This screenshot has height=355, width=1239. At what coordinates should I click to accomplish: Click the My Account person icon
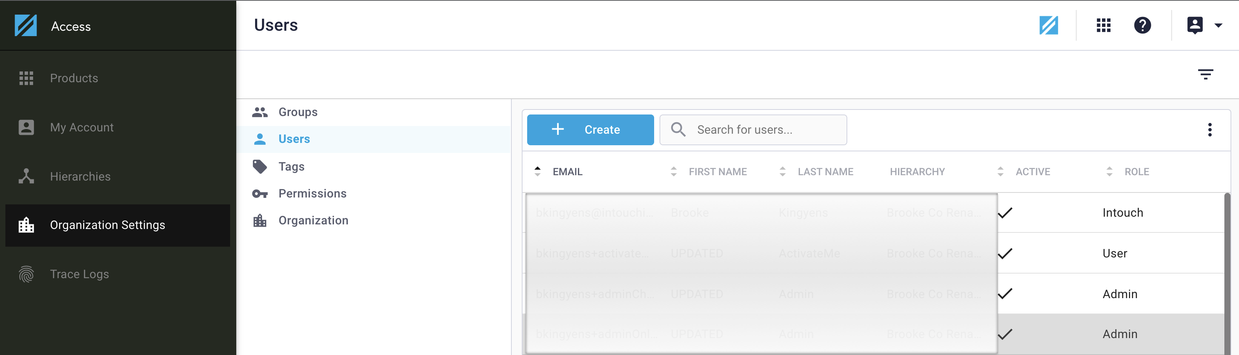click(x=26, y=127)
